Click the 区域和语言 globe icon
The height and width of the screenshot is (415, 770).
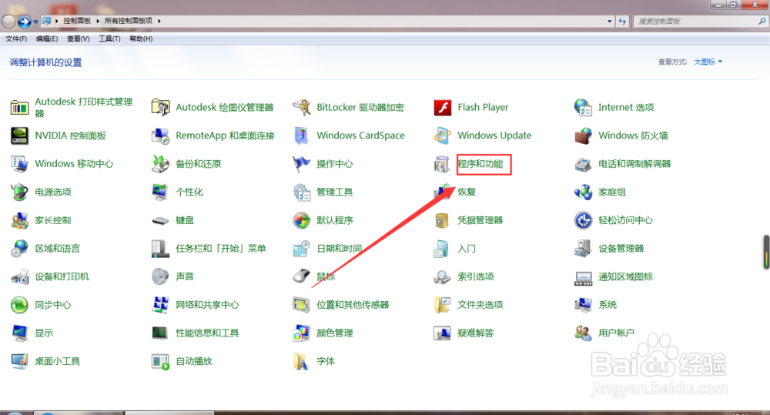click(20, 249)
